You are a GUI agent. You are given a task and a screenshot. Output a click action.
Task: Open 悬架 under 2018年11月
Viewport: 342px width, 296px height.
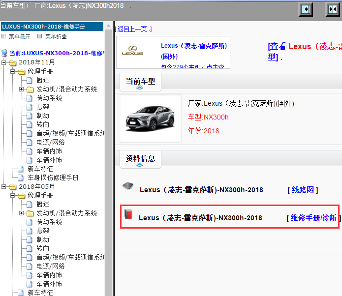tap(43, 107)
